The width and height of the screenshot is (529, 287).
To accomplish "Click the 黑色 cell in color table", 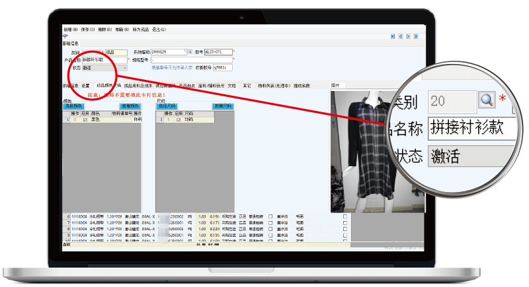I will [x=101, y=119].
